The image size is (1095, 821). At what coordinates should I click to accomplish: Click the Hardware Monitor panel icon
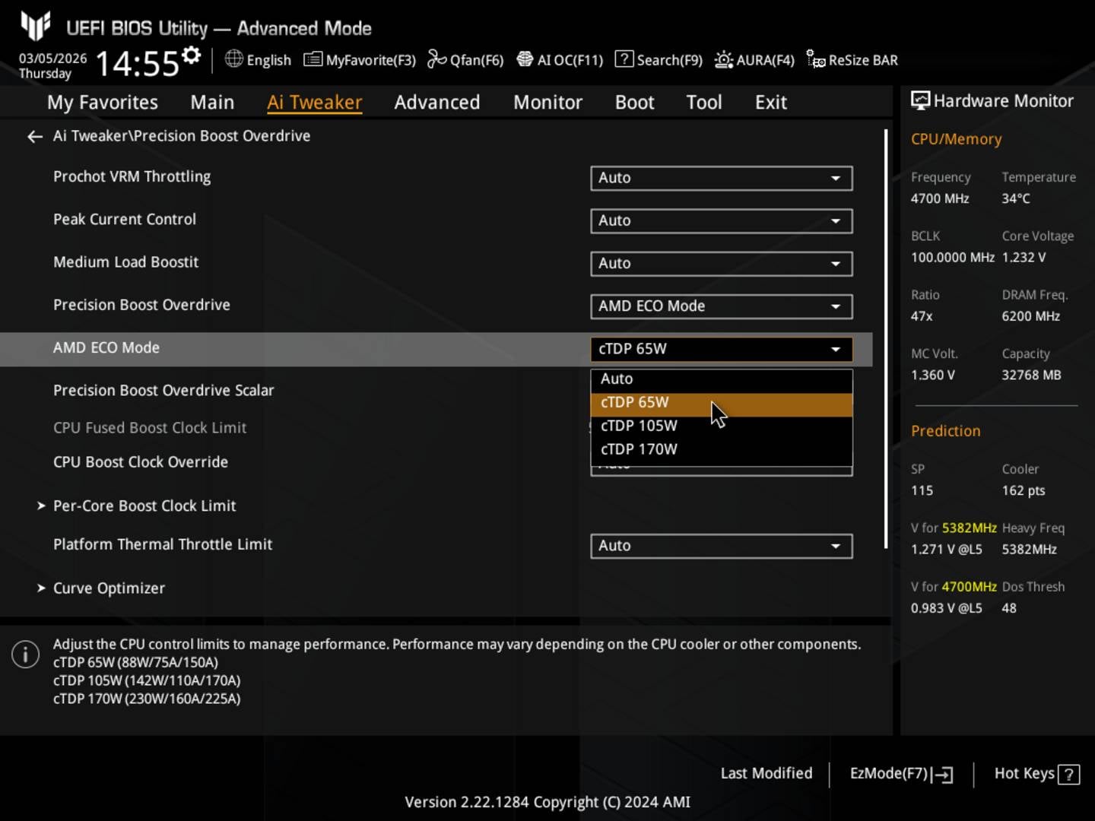(x=920, y=100)
